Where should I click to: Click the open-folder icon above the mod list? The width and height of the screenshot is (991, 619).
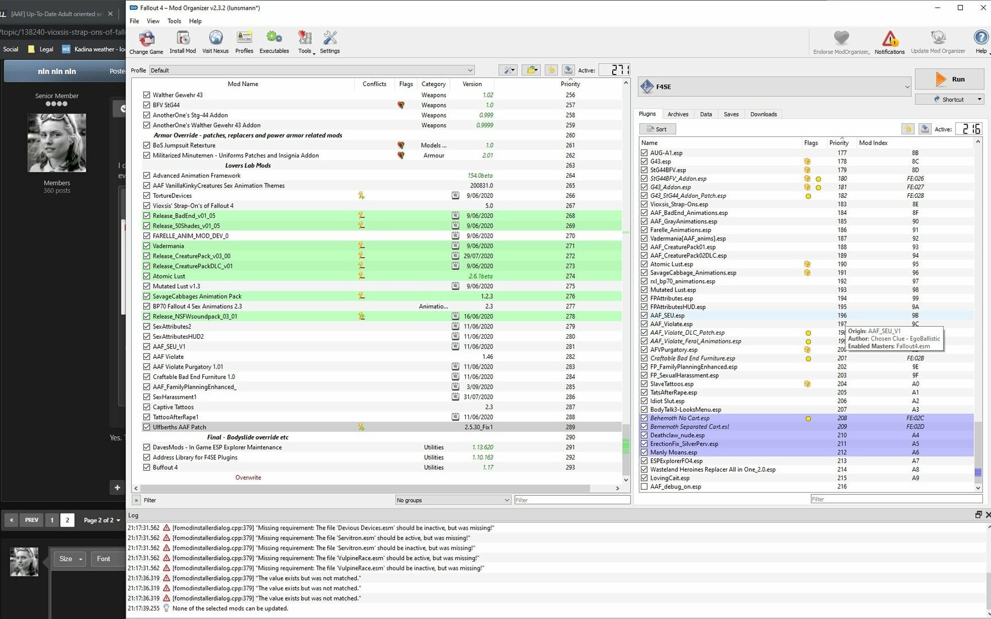point(532,70)
